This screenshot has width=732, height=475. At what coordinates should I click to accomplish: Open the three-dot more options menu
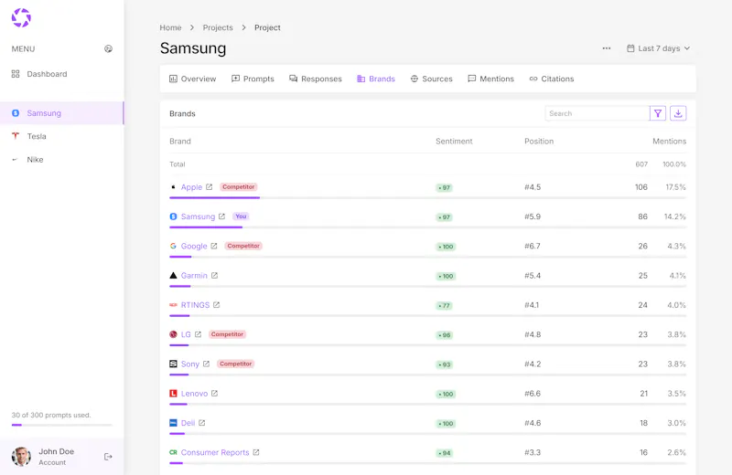coord(607,48)
